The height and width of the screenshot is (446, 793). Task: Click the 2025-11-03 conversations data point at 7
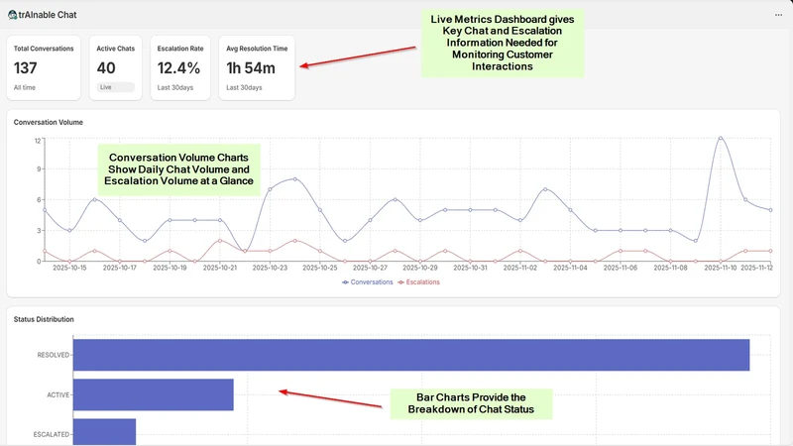point(545,189)
